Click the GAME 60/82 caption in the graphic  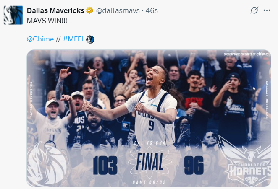click(x=149, y=182)
